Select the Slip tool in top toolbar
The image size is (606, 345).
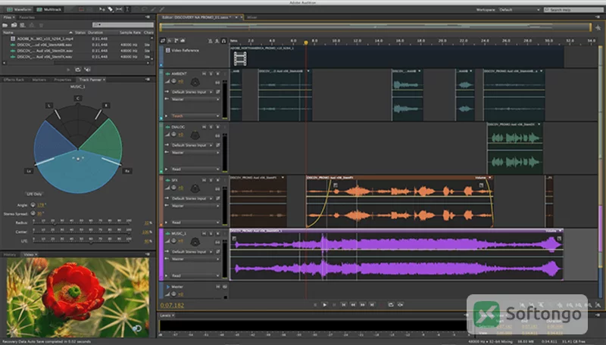click(x=119, y=9)
